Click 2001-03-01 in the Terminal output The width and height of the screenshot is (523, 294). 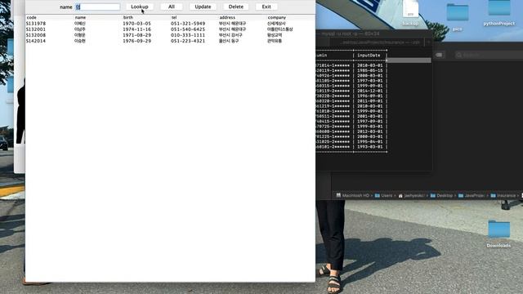pos(370,116)
